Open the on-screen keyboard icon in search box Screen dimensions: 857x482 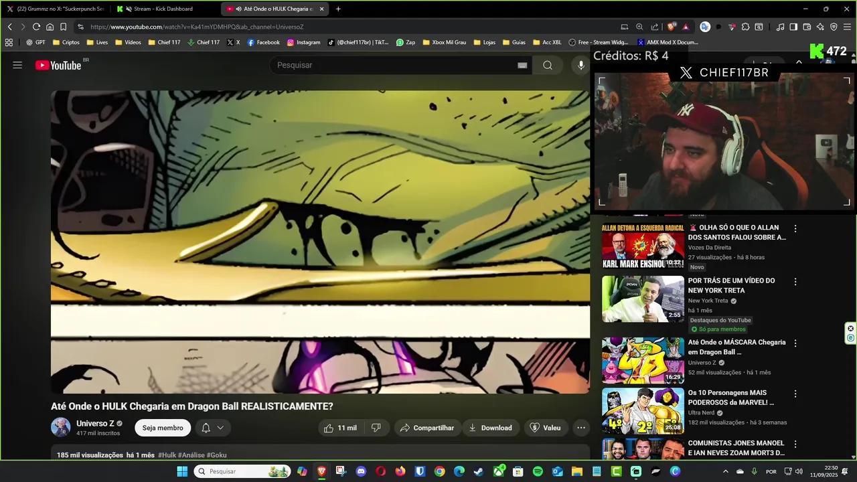(x=522, y=65)
